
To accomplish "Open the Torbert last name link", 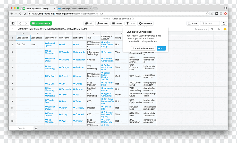I will point(78,101).
